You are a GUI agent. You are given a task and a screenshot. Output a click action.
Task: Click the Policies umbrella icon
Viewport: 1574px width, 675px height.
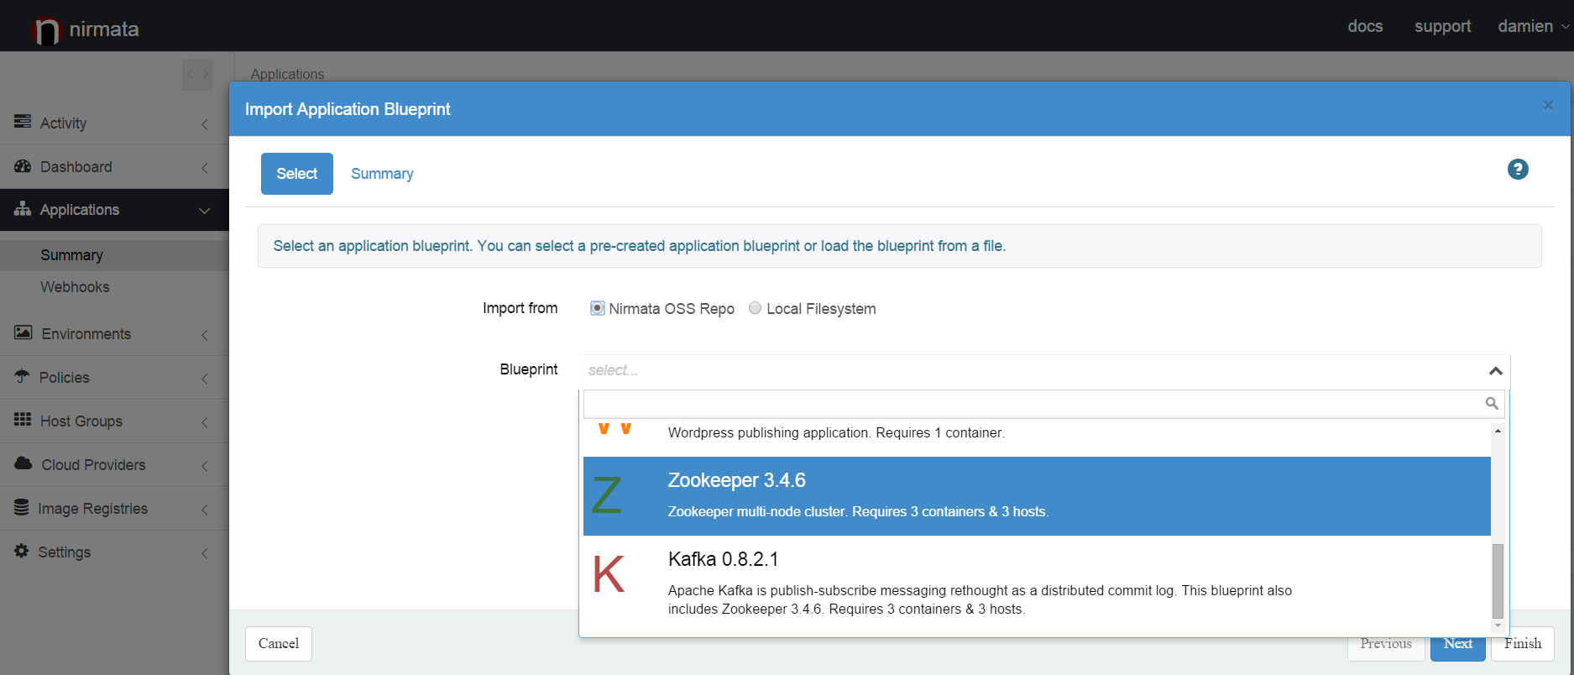click(22, 376)
